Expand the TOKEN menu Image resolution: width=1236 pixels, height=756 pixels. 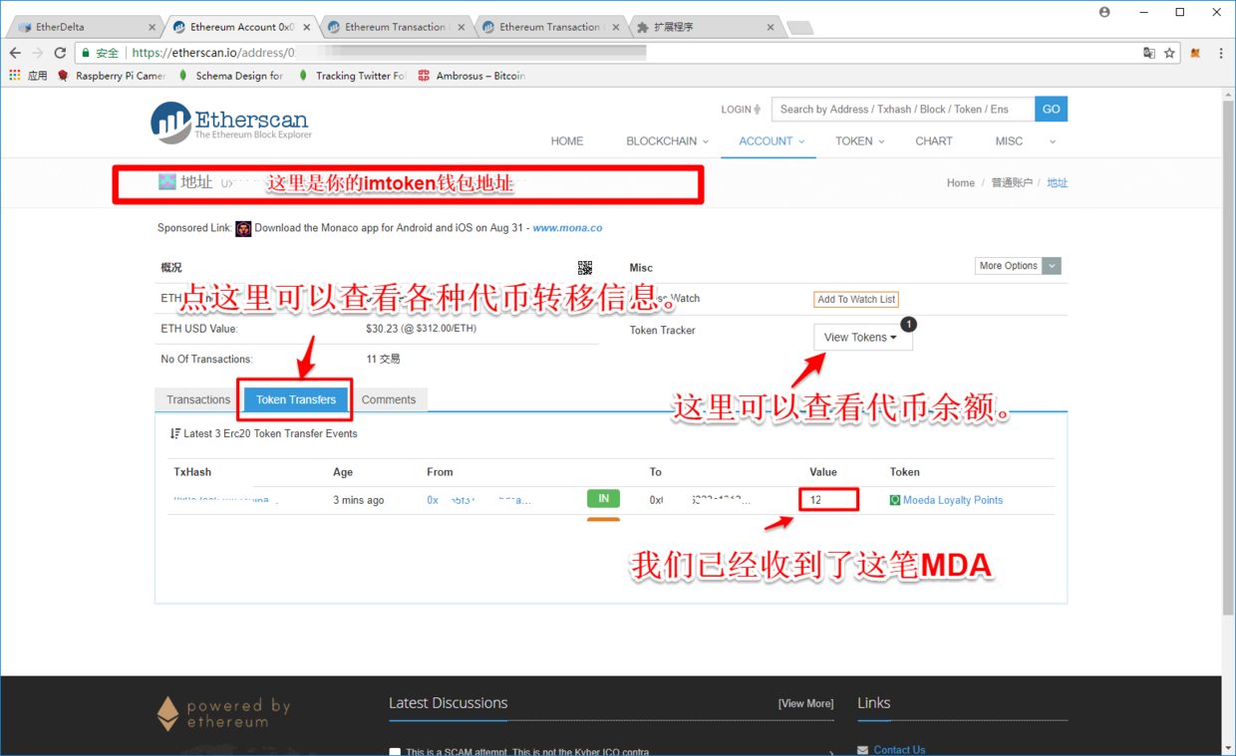pos(859,141)
